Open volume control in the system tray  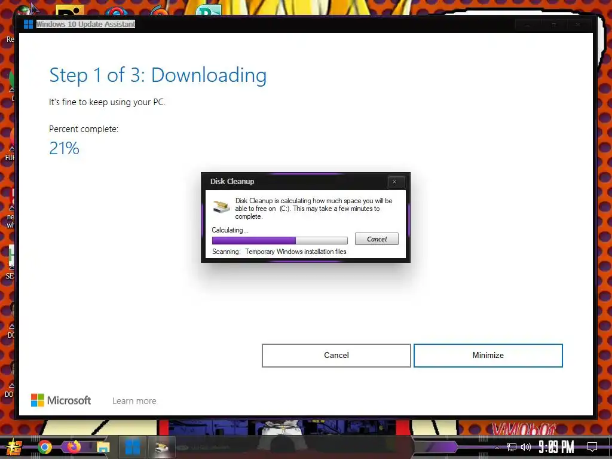click(526, 447)
